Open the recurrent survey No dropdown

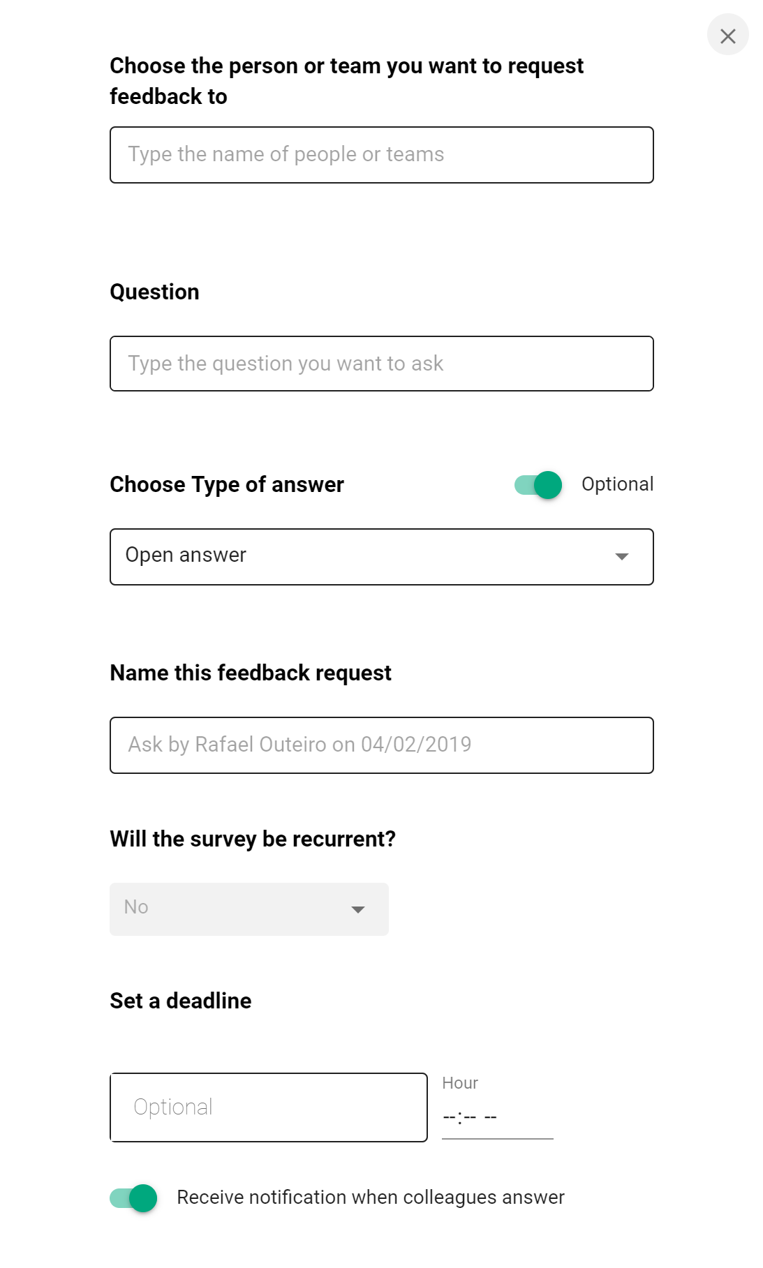(x=249, y=909)
